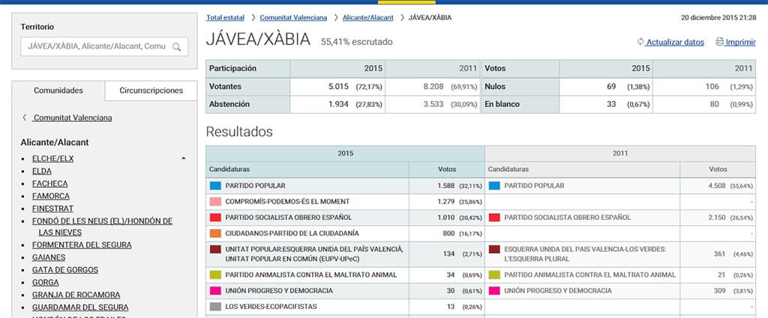The image size is (768, 318).
Task: Click the 2015 results column header
Action: tap(345, 153)
